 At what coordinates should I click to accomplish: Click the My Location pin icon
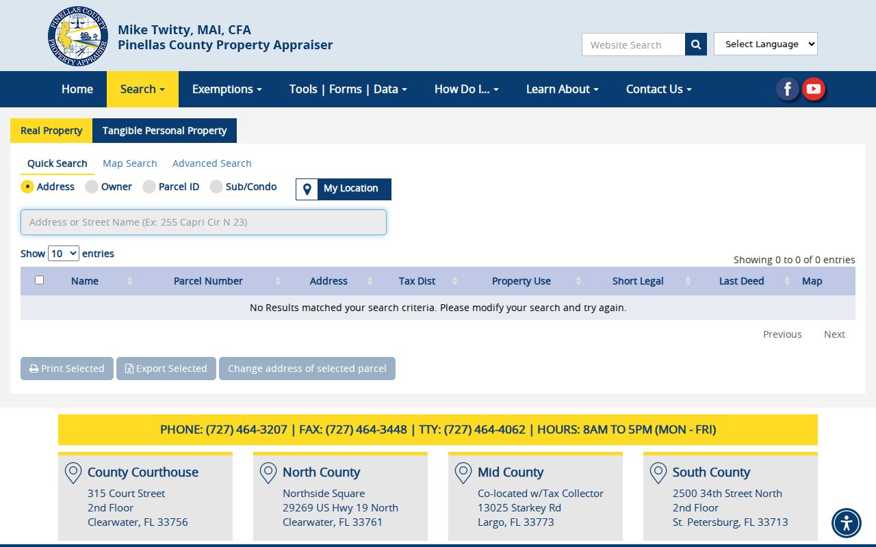tap(307, 189)
